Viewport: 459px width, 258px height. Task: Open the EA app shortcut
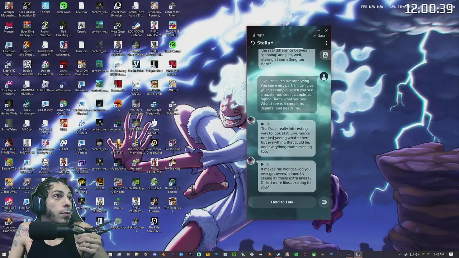pos(118,106)
